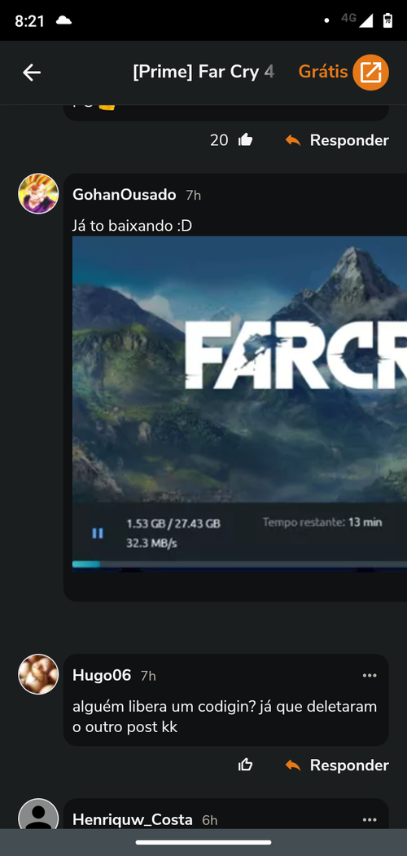The width and height of the screenshot is (407, 856).
Task: Open Hugo06's profile avatar
Action: point(38,674)
